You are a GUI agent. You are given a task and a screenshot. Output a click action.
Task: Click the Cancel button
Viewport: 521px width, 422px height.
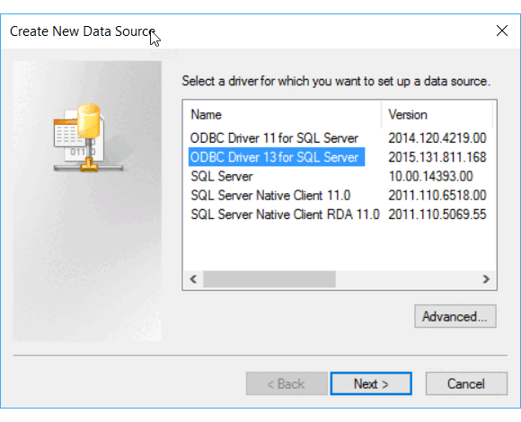click(466, 383)
